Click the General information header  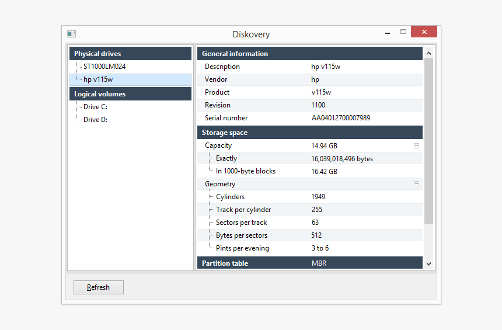pos(309,54)
